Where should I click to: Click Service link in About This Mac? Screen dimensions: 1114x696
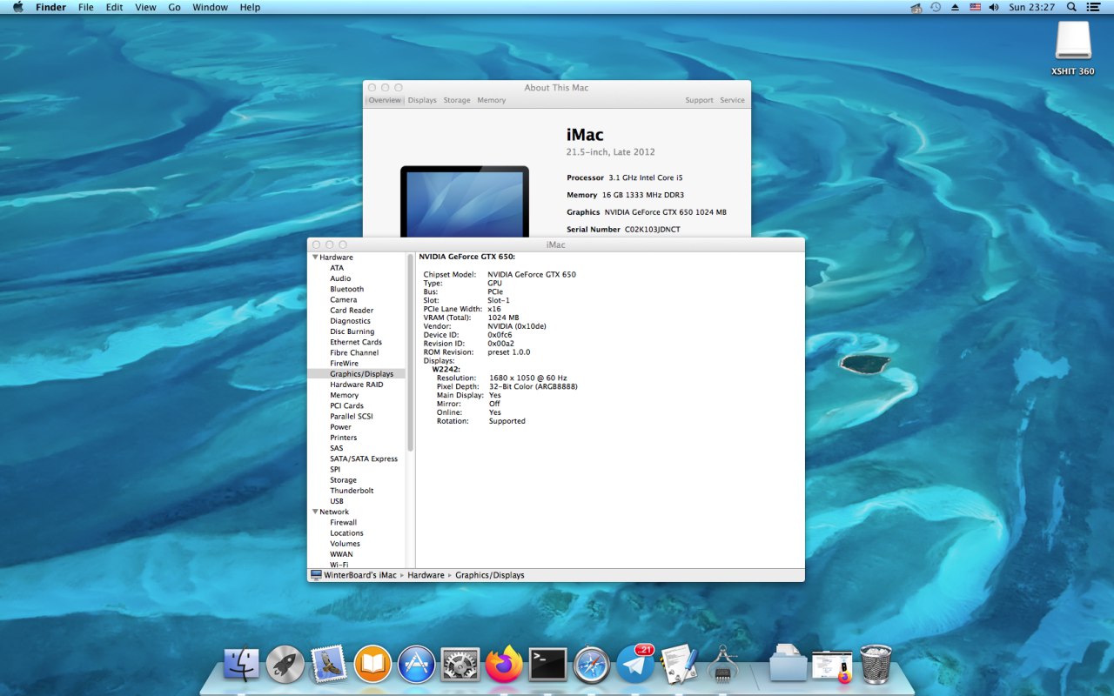pos(732,100)
